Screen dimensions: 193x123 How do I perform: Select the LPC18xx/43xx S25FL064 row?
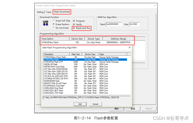click(x=85, y=74)
